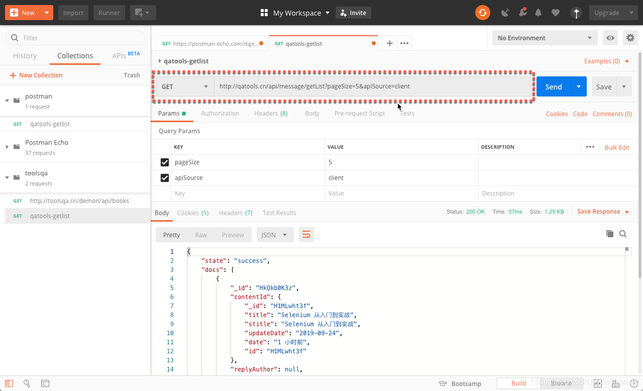Open the Examples (0) dropdown
This screenshot has width=643, height=391.
point(606,61)
